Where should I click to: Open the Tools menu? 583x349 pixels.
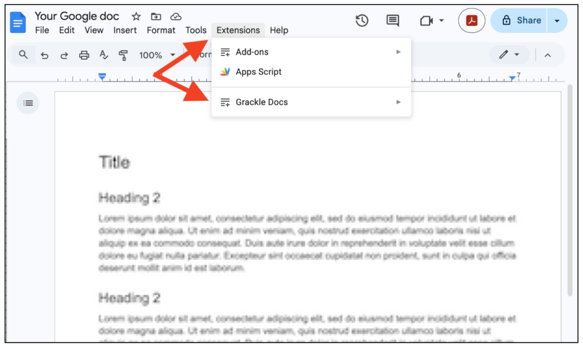[x=196, y=30]
